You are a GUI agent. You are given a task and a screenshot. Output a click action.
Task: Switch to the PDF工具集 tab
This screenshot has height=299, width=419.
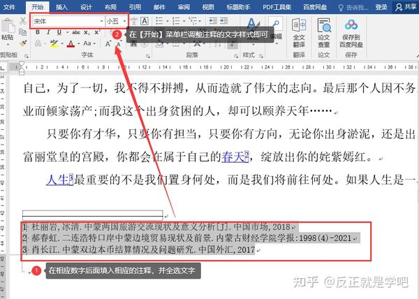277,7
